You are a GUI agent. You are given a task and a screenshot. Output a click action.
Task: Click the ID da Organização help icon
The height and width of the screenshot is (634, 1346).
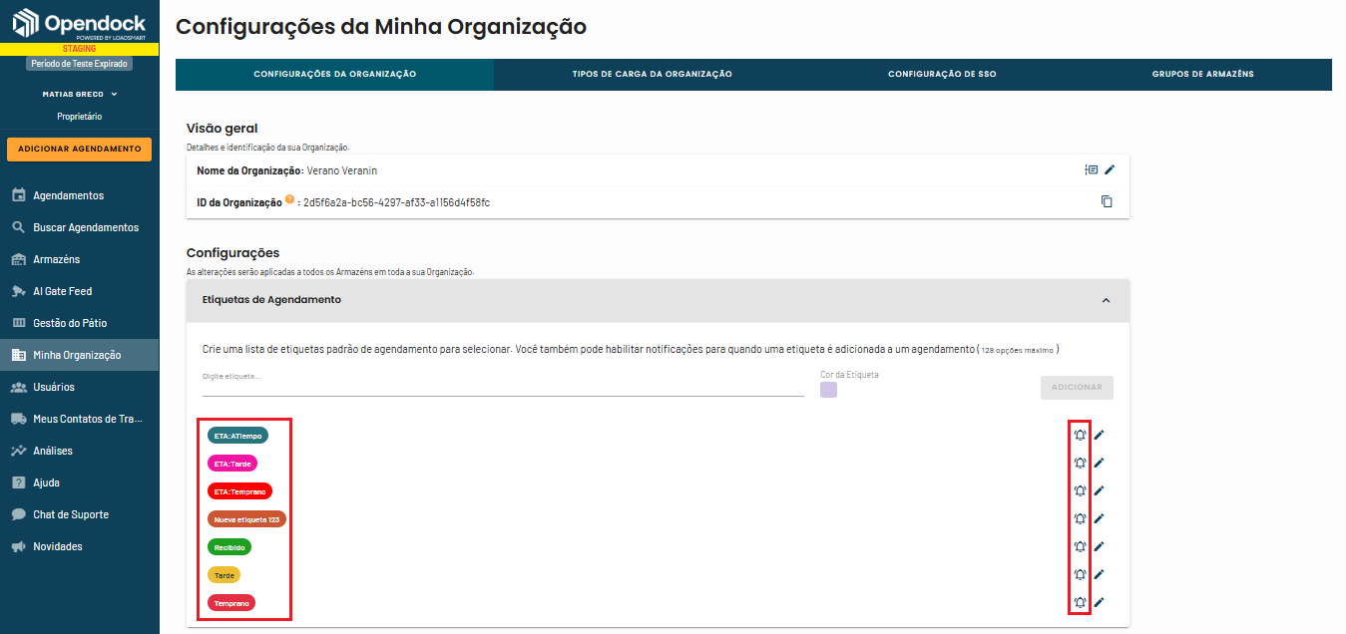tap(289, 199)
